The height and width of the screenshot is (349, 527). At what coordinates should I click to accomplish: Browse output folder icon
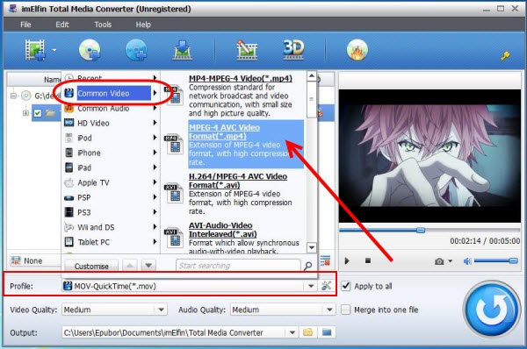[x=308, y=332]
